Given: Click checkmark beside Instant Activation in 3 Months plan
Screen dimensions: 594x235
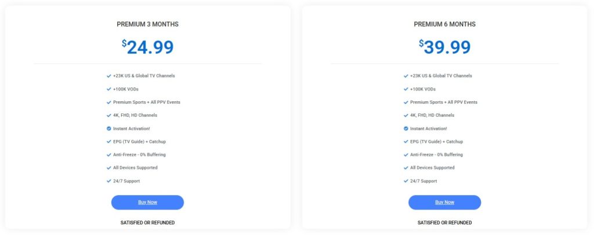Looking at the screenshot, I should click(x=108, y=128).
